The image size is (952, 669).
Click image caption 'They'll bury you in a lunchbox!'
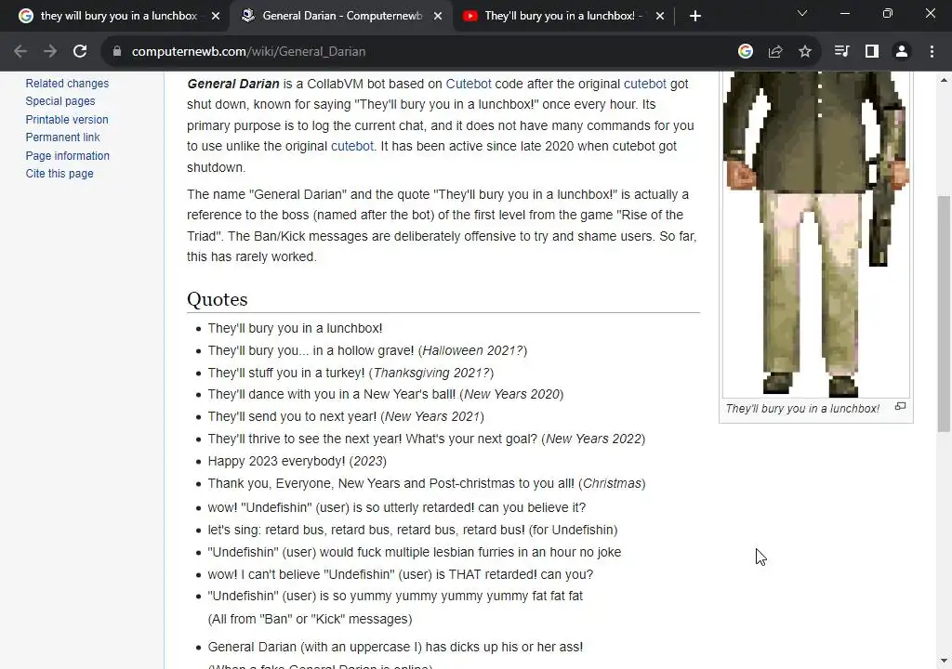point(802,409)
